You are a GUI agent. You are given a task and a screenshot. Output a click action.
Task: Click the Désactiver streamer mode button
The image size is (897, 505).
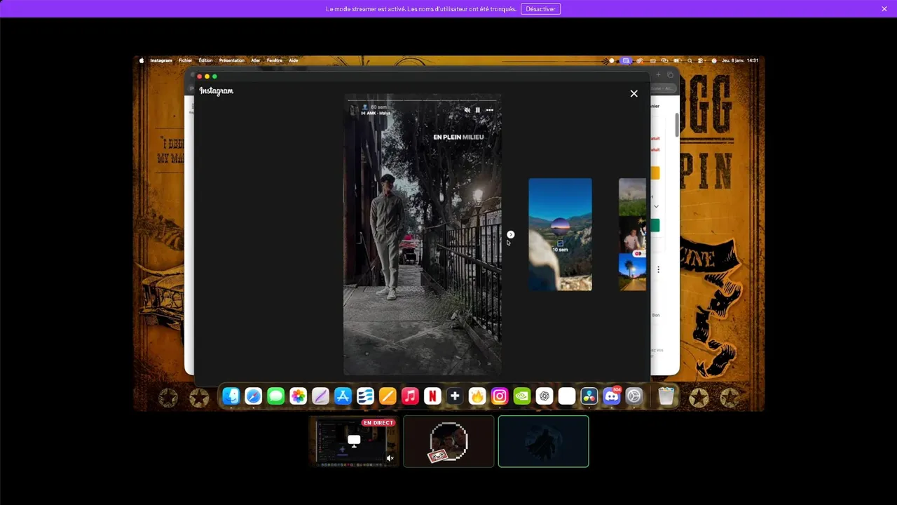point(540,9)
